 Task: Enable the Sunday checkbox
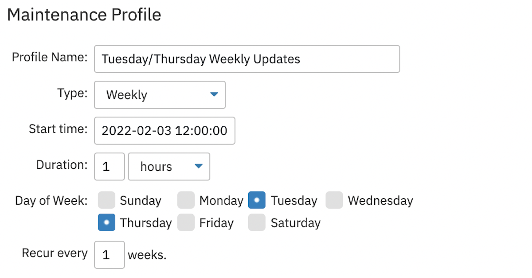(106, 200)
